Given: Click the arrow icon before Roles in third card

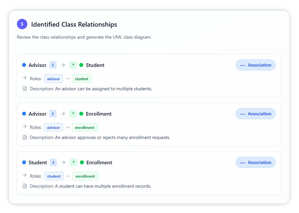Looking at the screenshot, I should (25, 175).
